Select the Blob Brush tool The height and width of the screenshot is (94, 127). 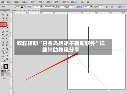3,32
